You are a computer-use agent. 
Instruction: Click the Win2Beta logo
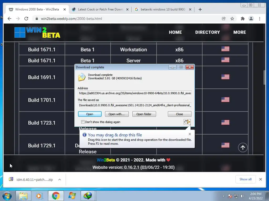tap(37, 32)
